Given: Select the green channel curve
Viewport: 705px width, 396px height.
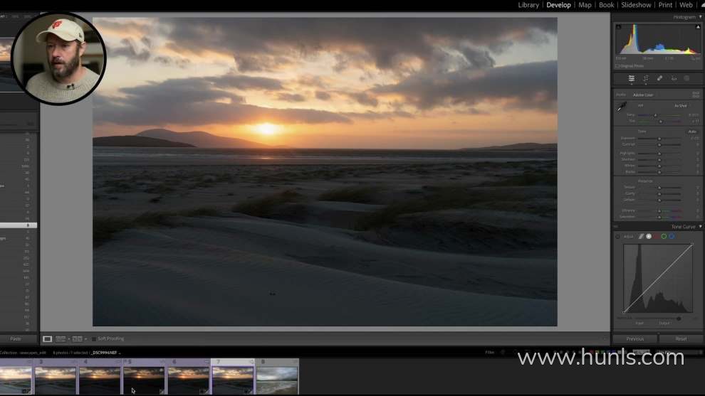Looking at the screenshot, I should click(664, 237).
